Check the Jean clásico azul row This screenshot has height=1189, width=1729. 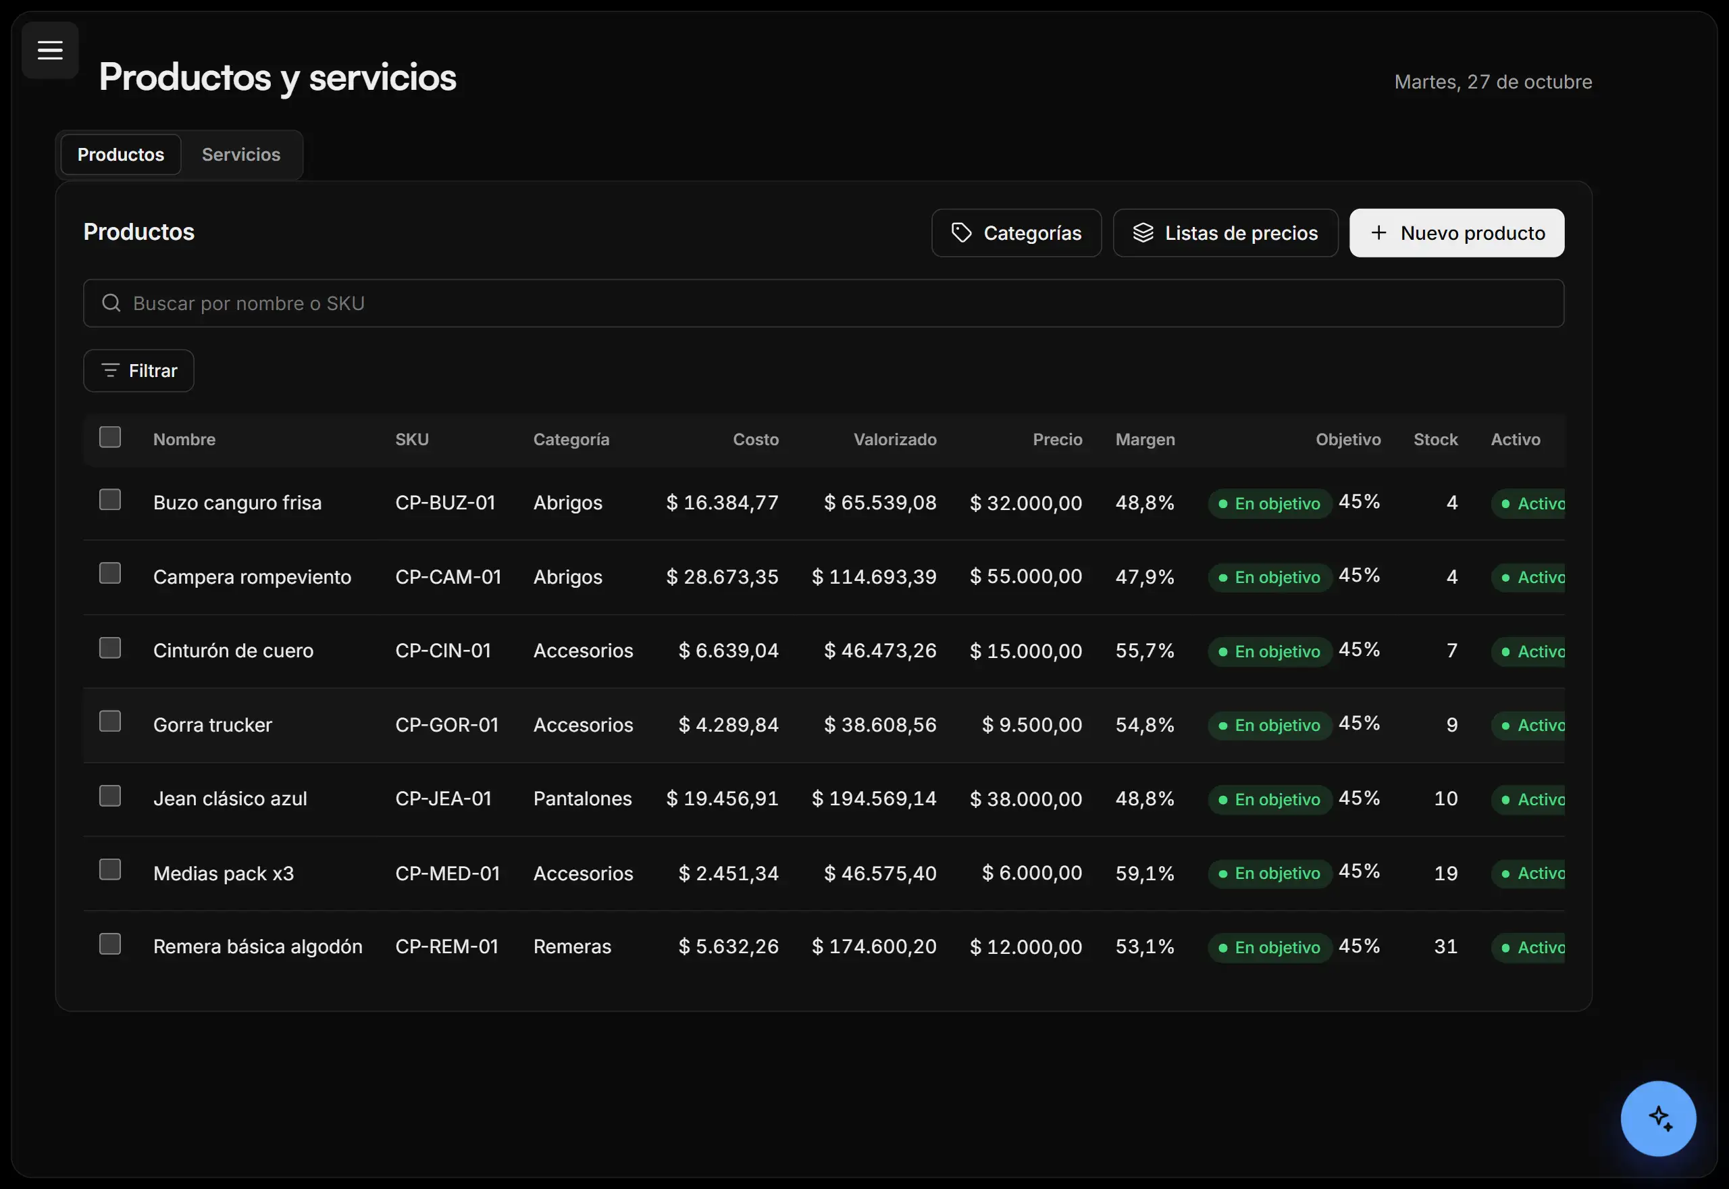click(110, 796)
